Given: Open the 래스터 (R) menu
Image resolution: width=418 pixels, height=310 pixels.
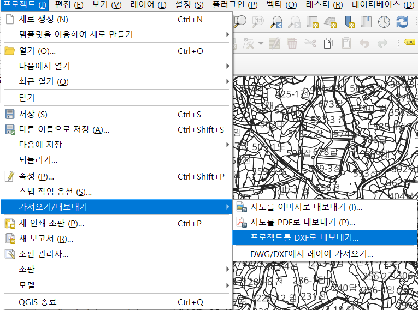Looking at the screenshot, I should (325, 5).
